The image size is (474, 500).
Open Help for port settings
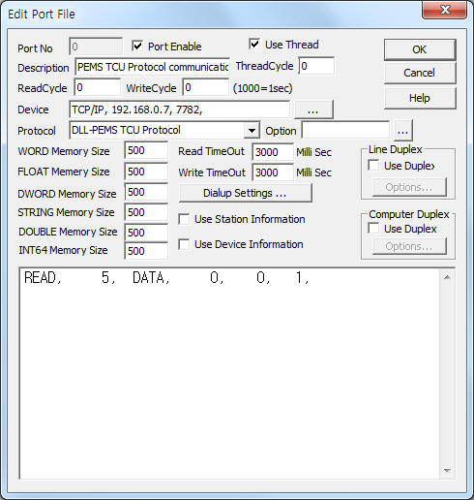[420, 98]
